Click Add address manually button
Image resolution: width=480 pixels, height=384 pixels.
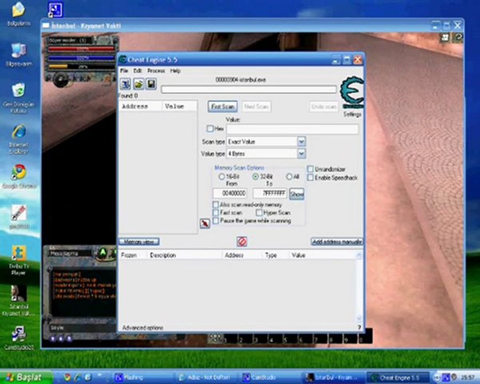[x=337, y=242]
